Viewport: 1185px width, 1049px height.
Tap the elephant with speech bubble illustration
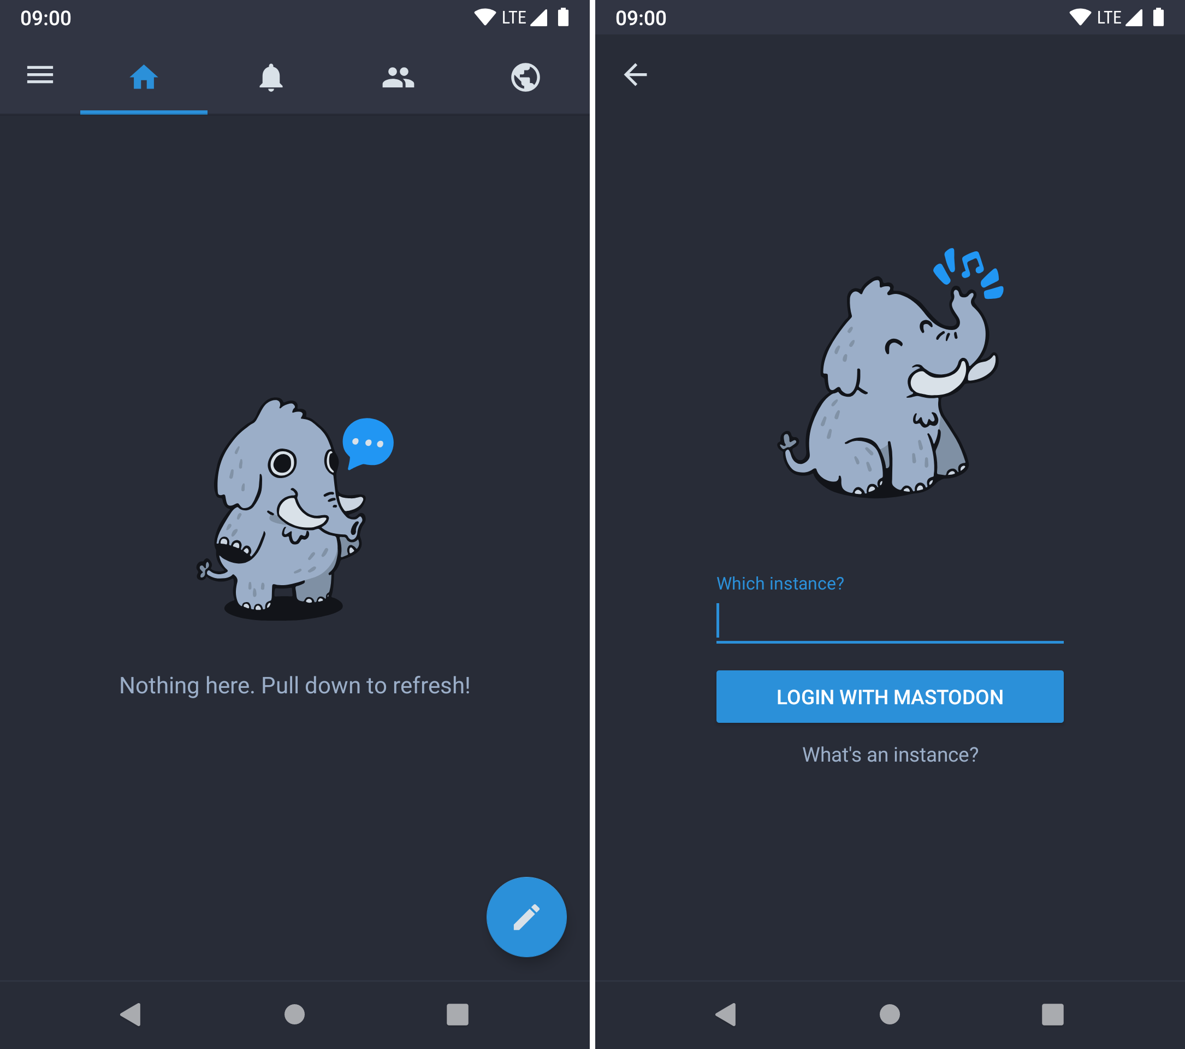295,509
